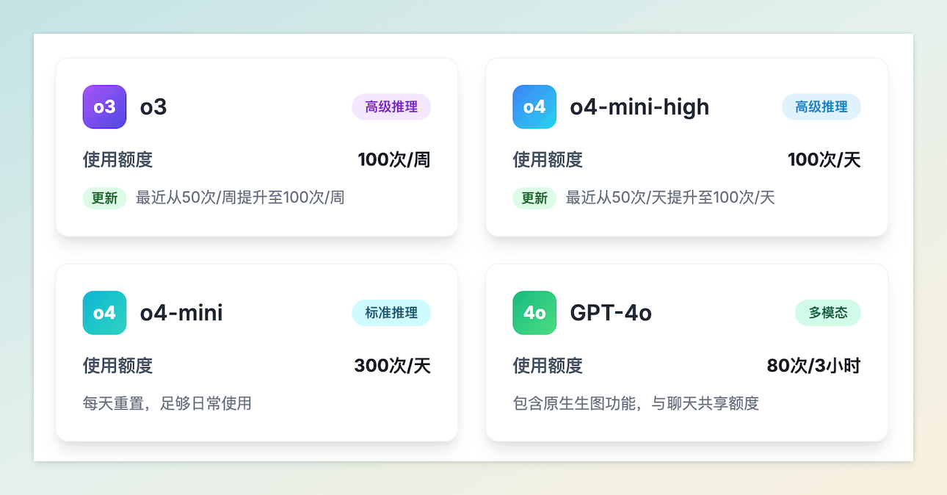The width and height of the screenshot is (947, 495).
Task: Click the 80次/3小时 quota value
Action: point(814,366)
